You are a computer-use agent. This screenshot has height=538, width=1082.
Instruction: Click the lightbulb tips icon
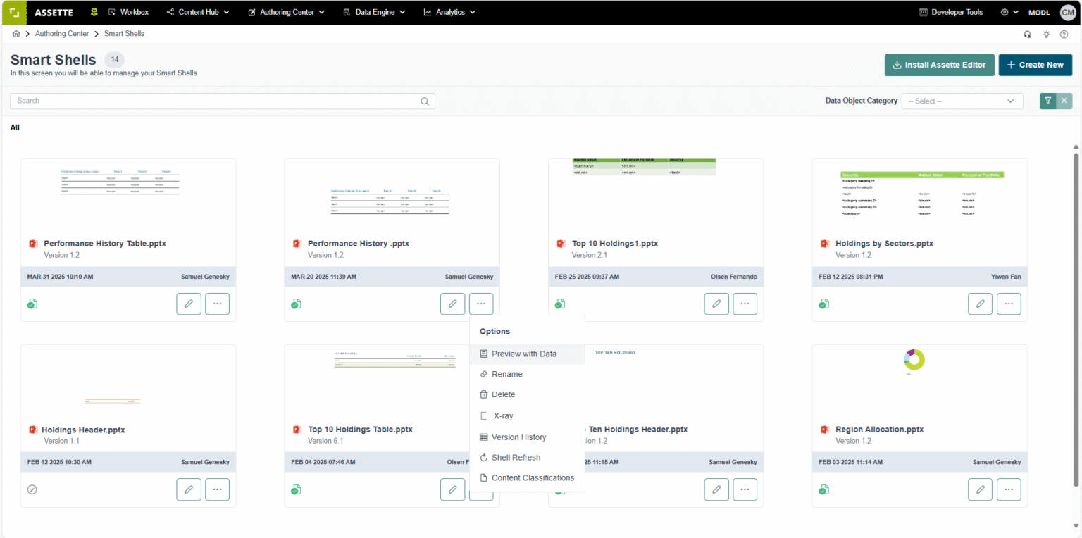[1046, 34]
